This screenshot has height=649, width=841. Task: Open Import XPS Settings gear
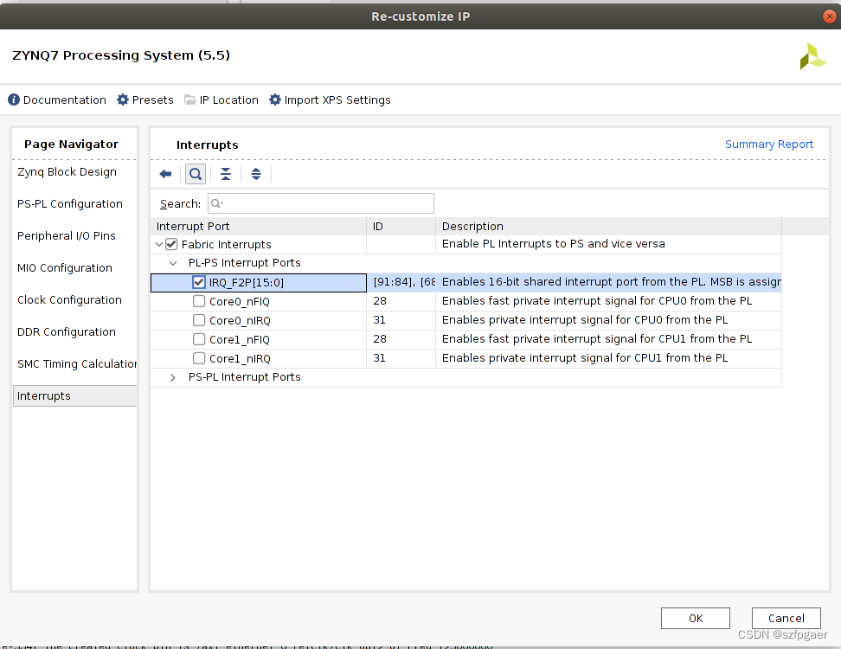275,100
